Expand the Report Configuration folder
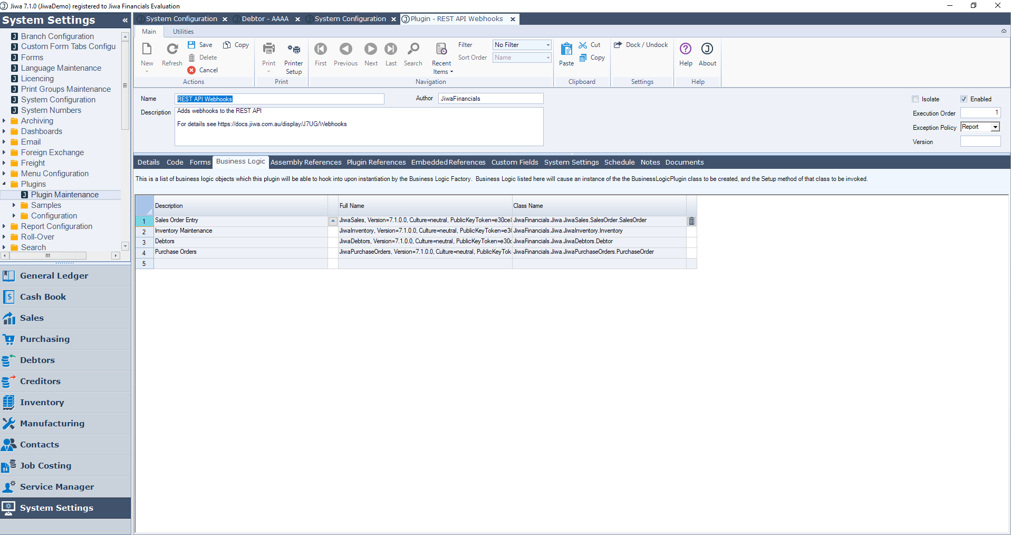This screenshot has width=1011, height=535. (4, 226)
